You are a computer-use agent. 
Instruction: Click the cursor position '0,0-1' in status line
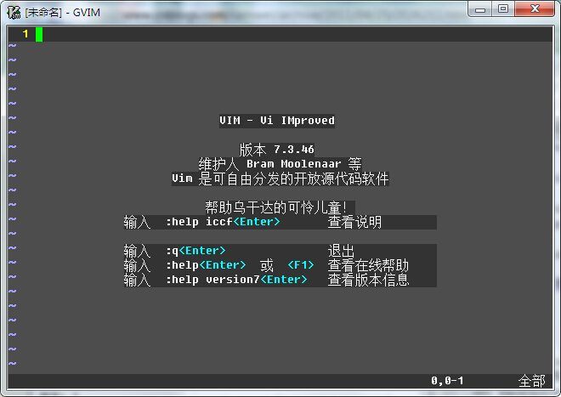[447, 381]
